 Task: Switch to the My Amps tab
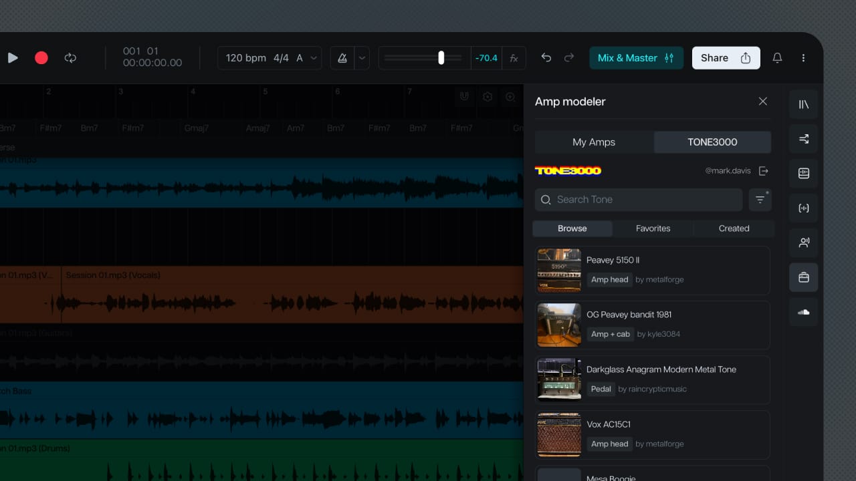[x=594, y=142]
